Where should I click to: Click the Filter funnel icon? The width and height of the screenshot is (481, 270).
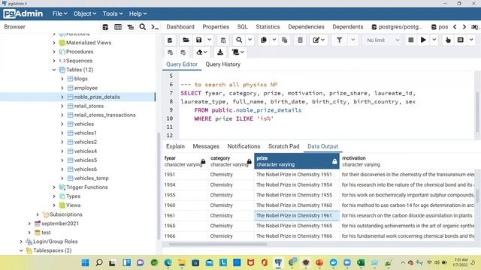(x=339, y=40)
